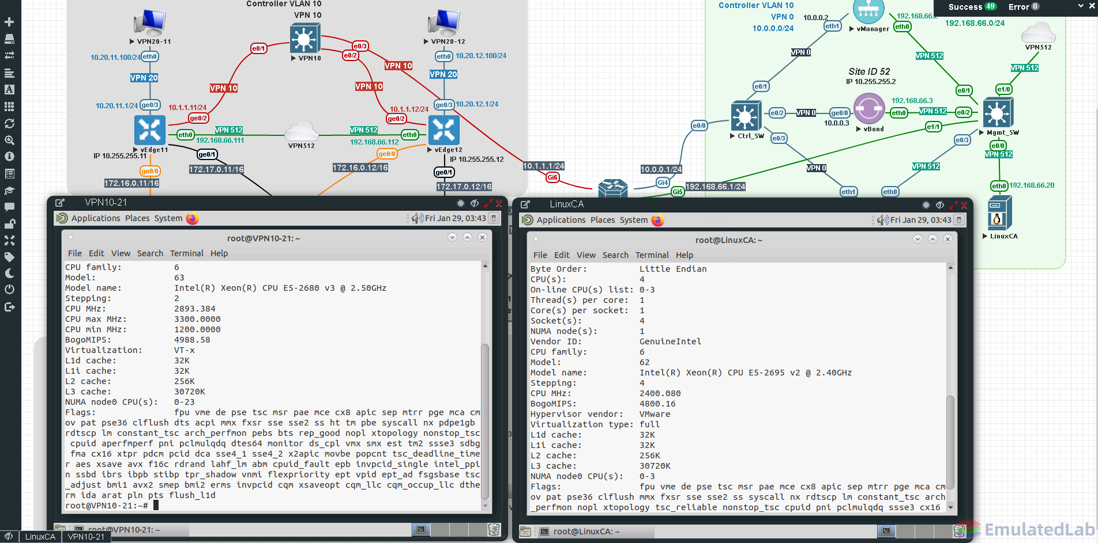Screen dimensions: 1098x543
Task: Select the vEdge11 router node
Action: pyautogui.click(x=150, y=130)
